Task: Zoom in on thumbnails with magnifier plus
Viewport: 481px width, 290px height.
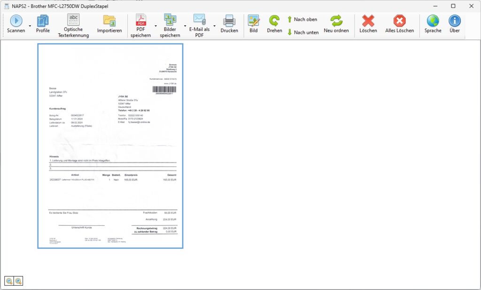Action: pyautogui.click(x=18, y=281)
